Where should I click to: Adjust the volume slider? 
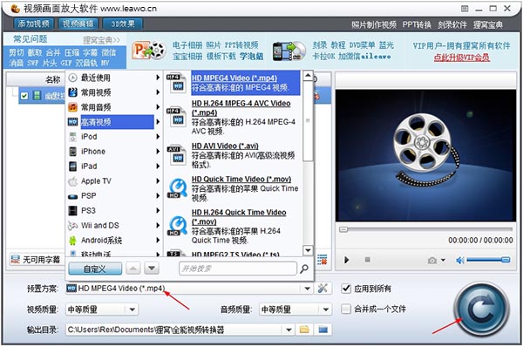tap(488, 260)
